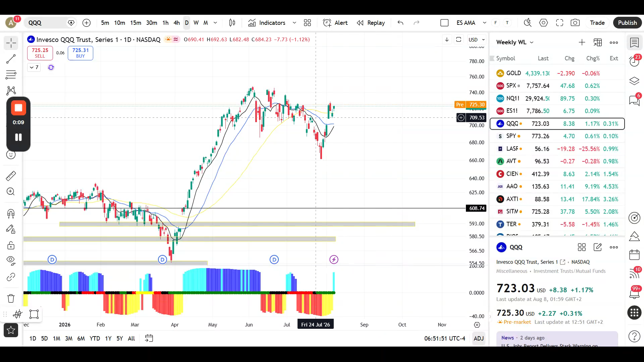Add a symbol to compare with plus icon
Viewport: 644px width, 362px height.
click(87, 23)
